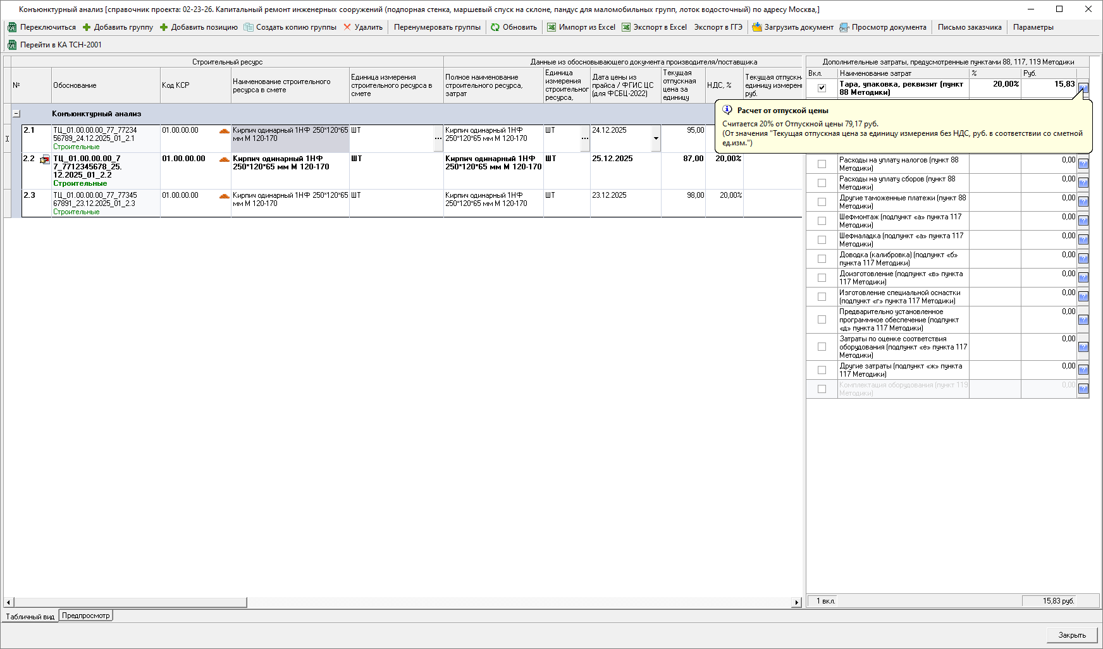Click ellipsis button beside resource name in row 2.1
The width and height of the screenshot is (1103, 649).
[438, 138]
